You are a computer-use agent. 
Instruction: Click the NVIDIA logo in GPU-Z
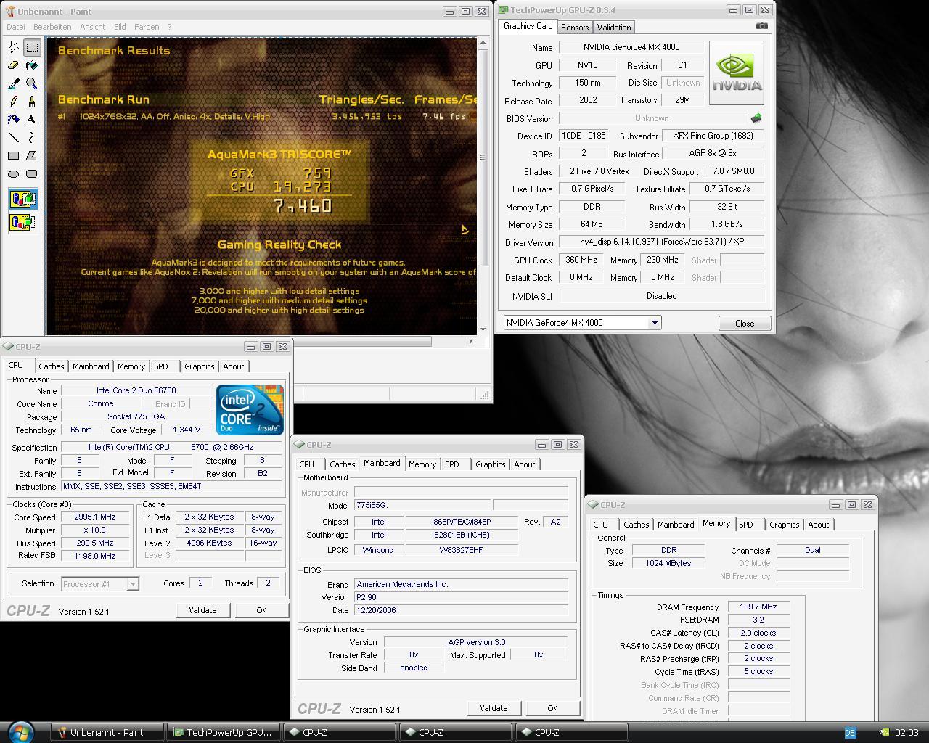click(737, 73)
